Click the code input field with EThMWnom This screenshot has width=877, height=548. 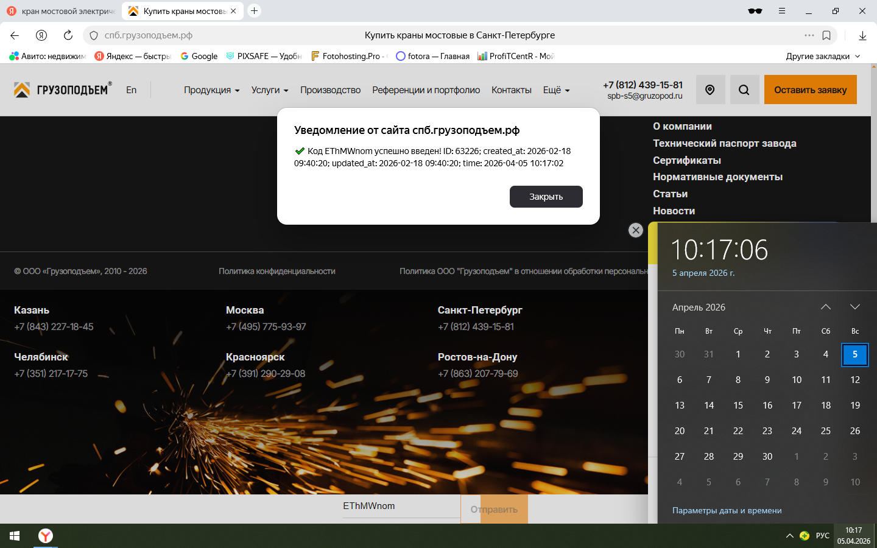point(401,506)
